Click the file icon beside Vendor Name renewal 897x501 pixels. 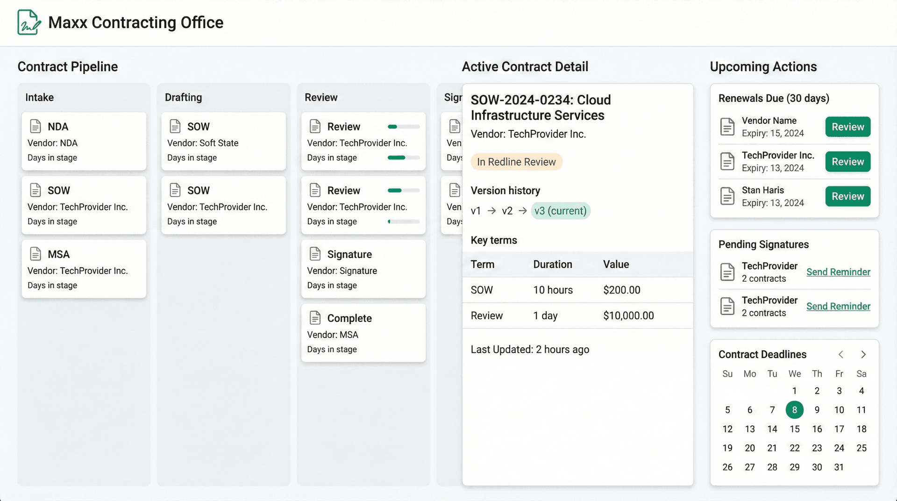click(x=727, y=126)
